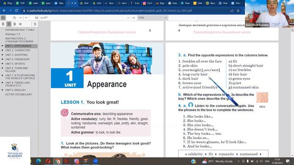Go to the previous page arrow
Screen dimensions: 294x165
click(20, 18)
